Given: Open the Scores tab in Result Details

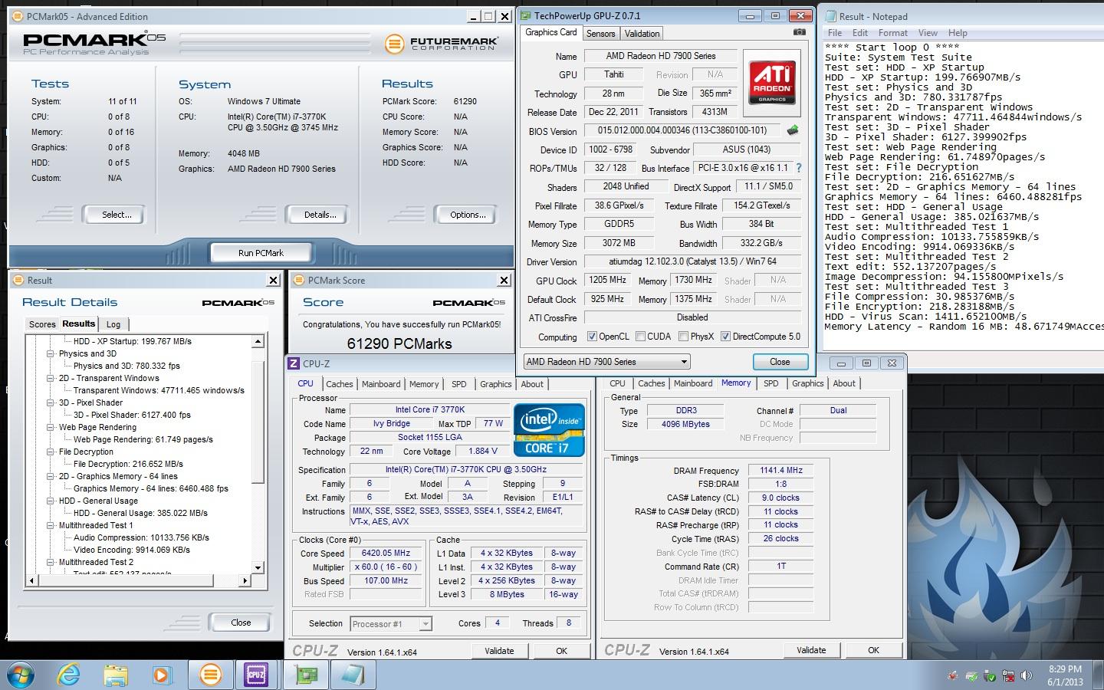Looking at the screenshot, I should coord(42,324).
